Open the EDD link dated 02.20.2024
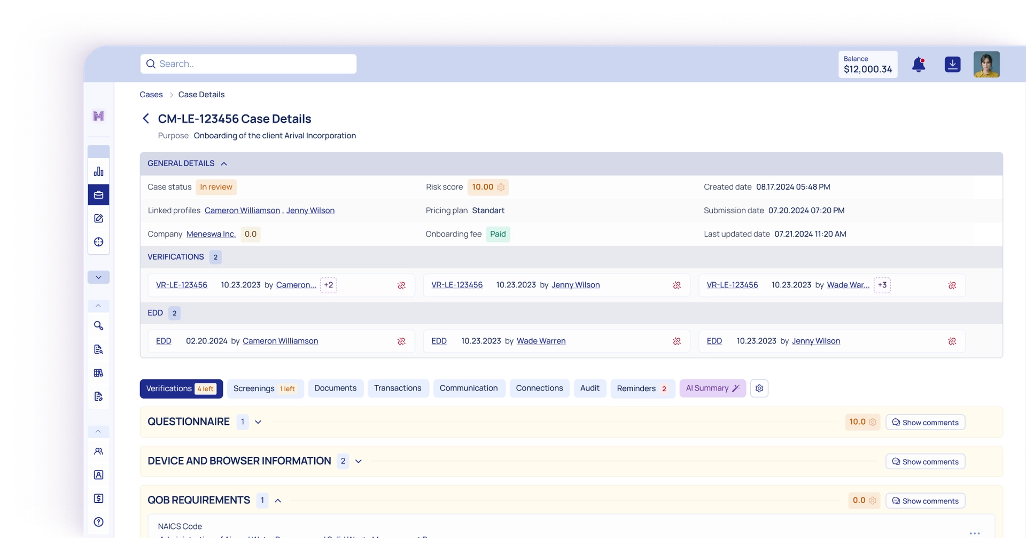 [164, 341]
